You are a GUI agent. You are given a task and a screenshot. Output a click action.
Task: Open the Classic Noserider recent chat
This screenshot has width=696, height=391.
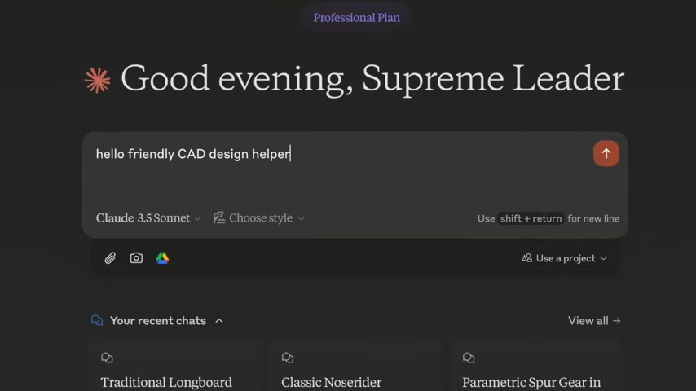pyautogui.click(x=331, y=382)
